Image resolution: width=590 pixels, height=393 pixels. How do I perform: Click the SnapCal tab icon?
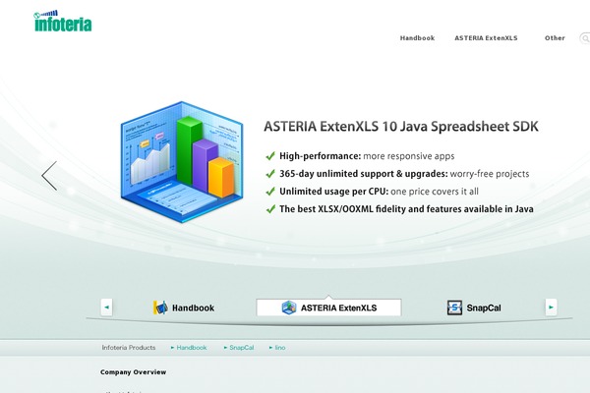click(x=454, y=308)
